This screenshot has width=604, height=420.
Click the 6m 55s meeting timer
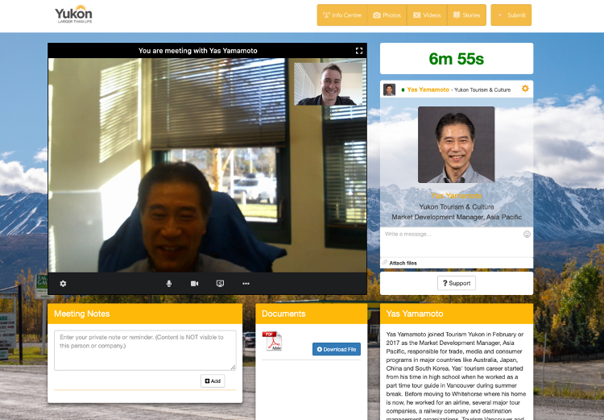[457, 59]
